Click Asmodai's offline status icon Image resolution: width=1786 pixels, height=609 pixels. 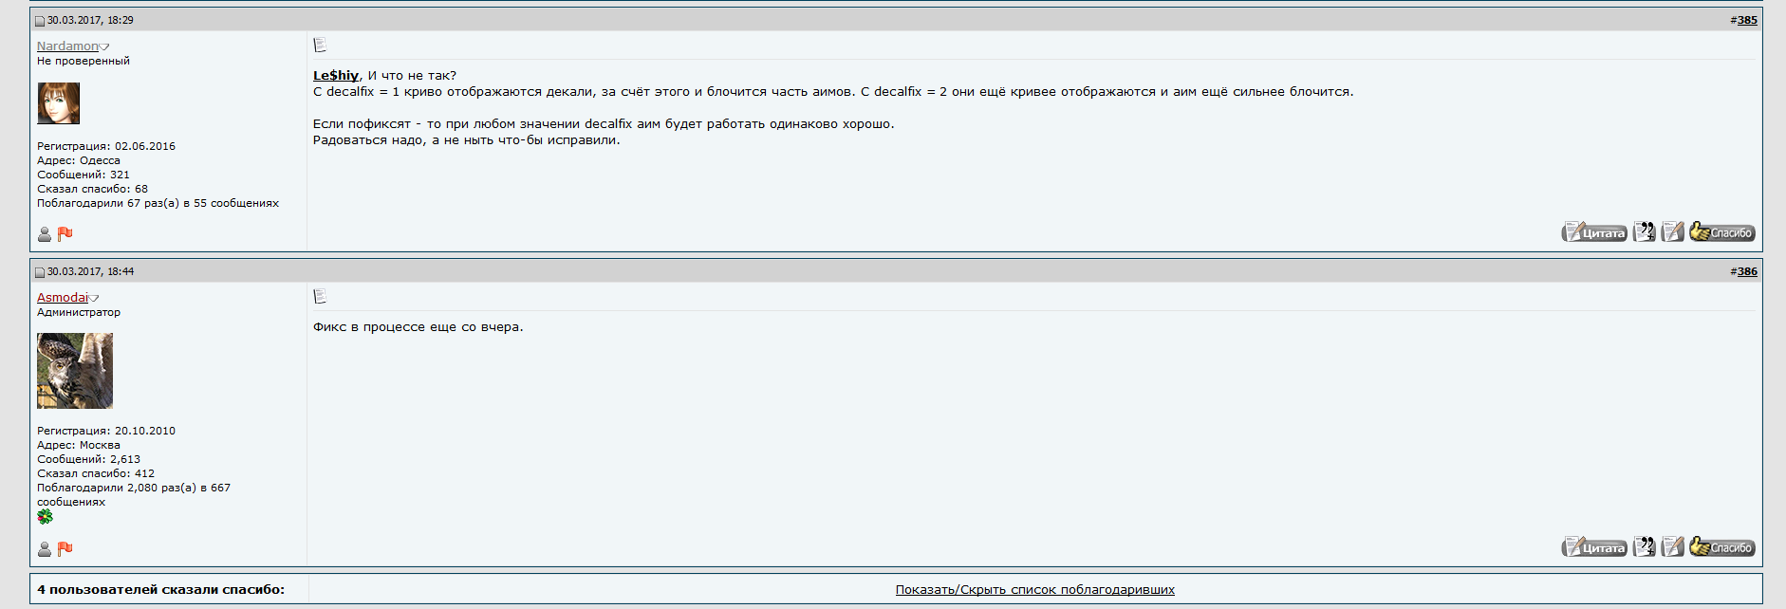pos(45,549)
